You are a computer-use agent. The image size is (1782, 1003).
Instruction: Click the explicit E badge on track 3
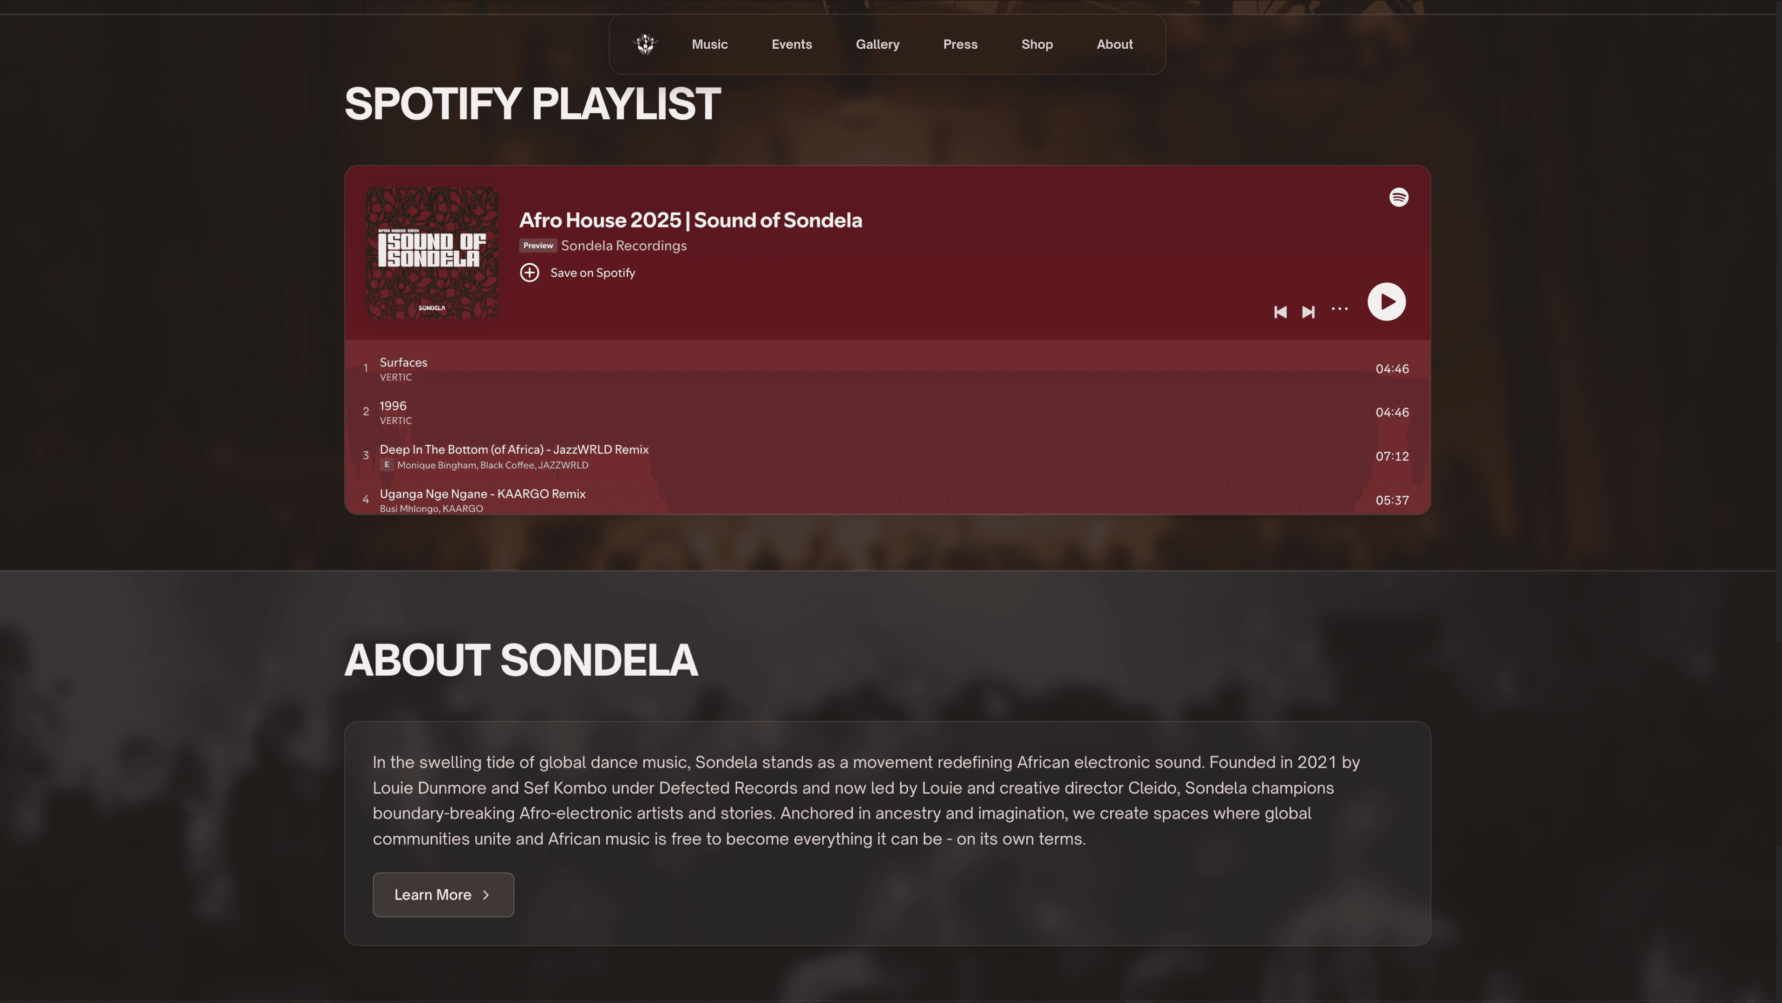click(x=387, y=465)
